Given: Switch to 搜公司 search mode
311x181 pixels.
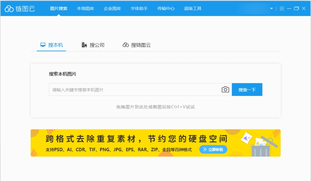Looking at the screenshot, I should click(x=93, y=45).
